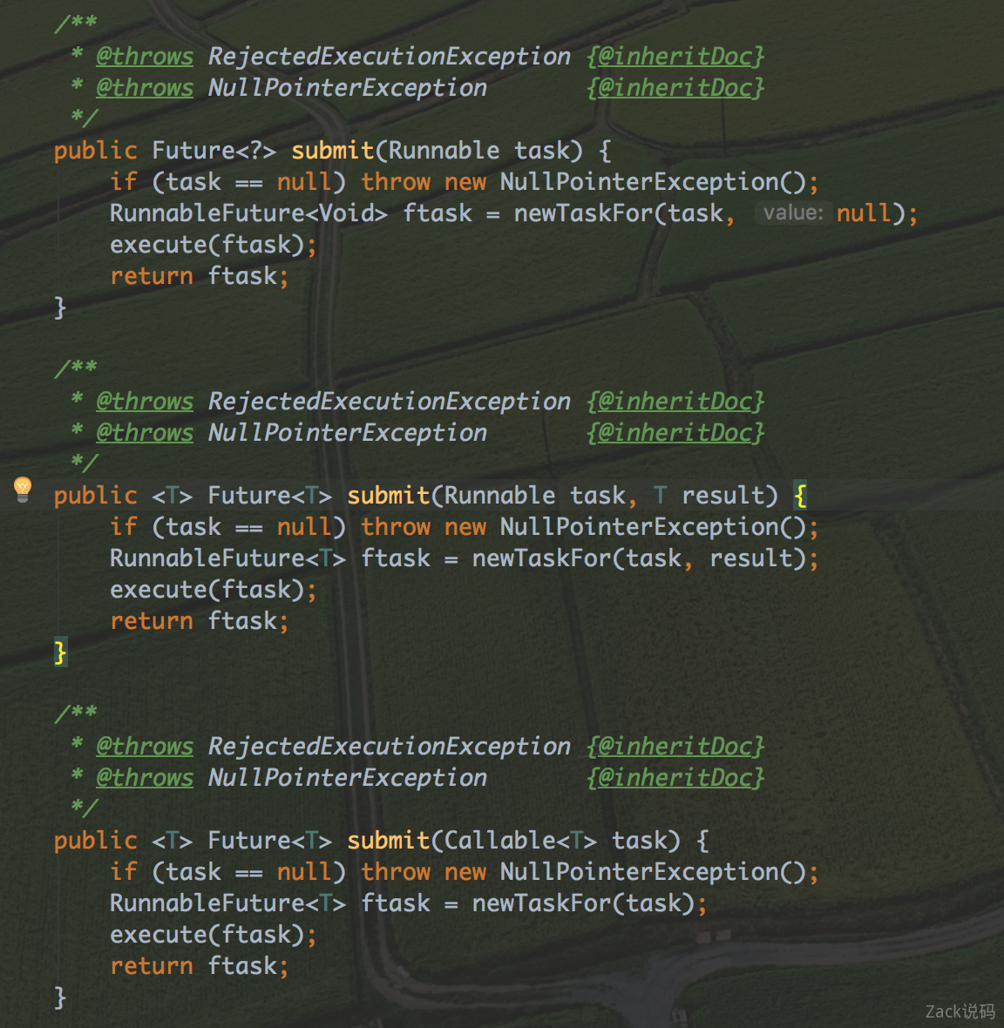Click the highlighted opening brace after "result)"
This screenshot has height=1028, width=1004.
pos(800,496)
